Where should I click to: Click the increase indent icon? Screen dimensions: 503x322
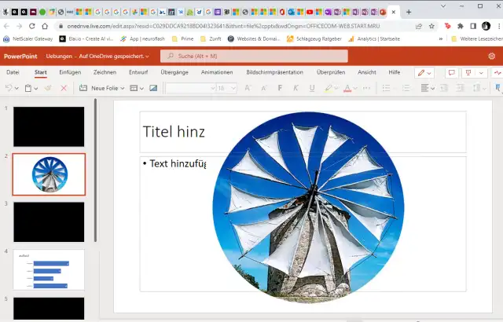point(461,88)
